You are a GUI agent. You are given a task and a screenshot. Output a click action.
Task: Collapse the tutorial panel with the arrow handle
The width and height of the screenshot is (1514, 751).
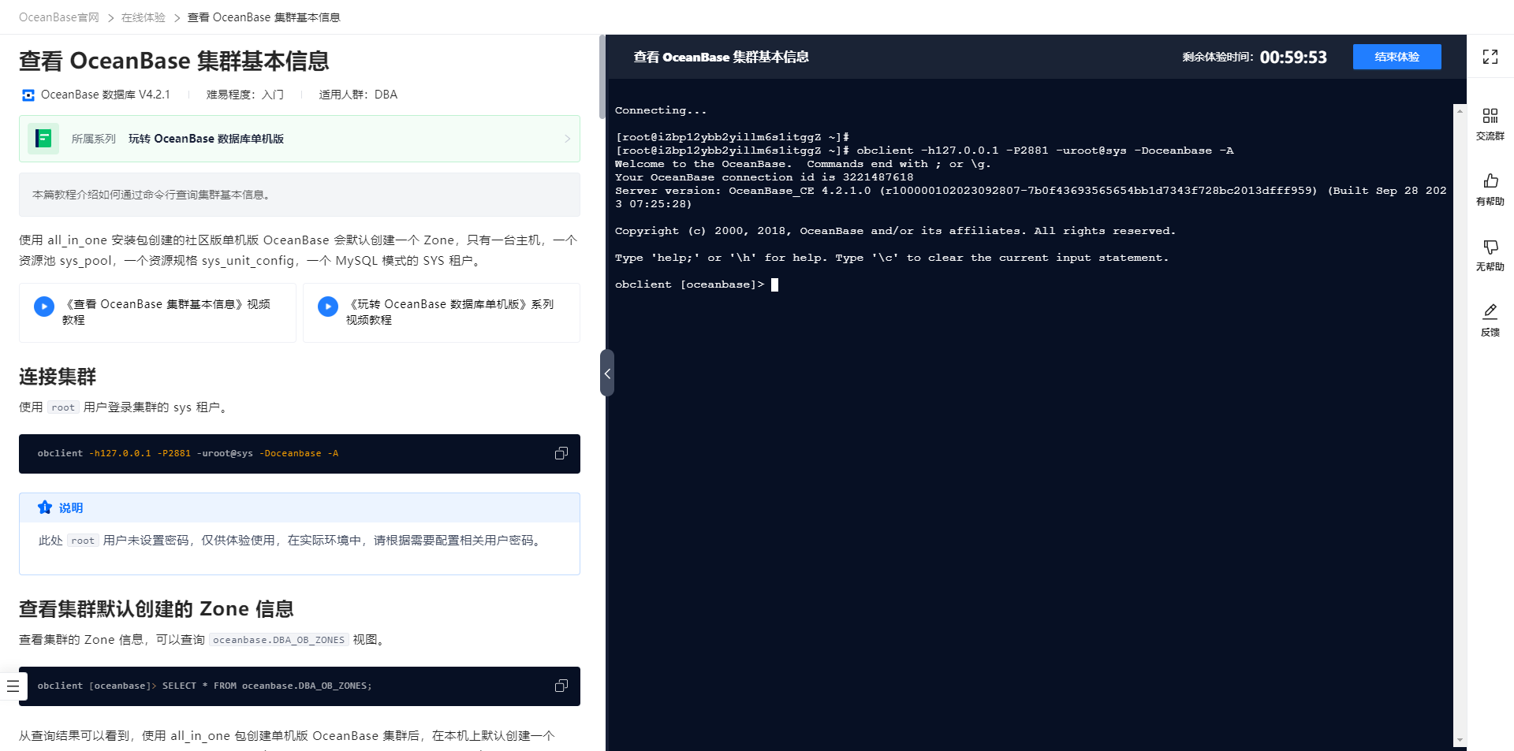(607, 374)
